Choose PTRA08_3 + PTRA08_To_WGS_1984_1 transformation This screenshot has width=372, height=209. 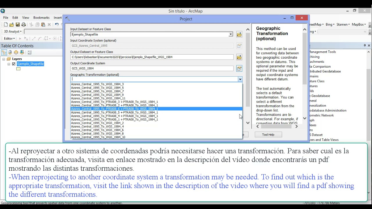pos(156,102)
